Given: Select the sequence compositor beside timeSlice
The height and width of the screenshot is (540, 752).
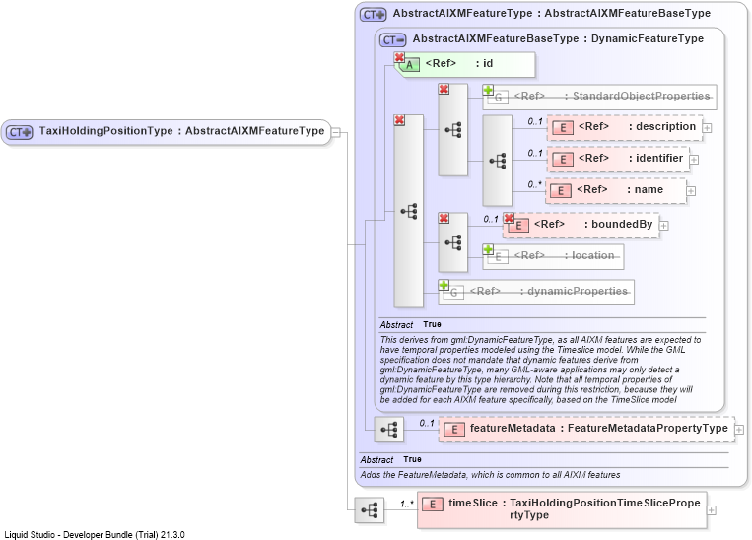Looking at the screenshot, I should pyautogui.click(x=370, y=510).
